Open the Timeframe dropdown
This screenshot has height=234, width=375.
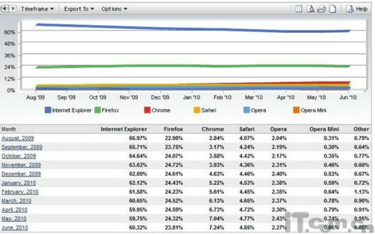(x=37, y=9)
